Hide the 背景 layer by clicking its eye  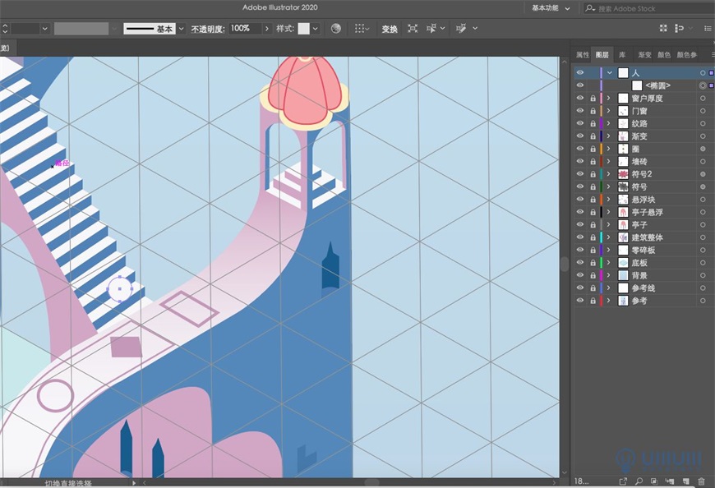tap(580, 275)
